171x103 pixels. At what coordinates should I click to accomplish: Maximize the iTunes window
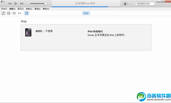click(162, 1)
